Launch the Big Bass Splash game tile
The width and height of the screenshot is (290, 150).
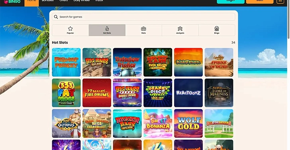click(97, 62)
